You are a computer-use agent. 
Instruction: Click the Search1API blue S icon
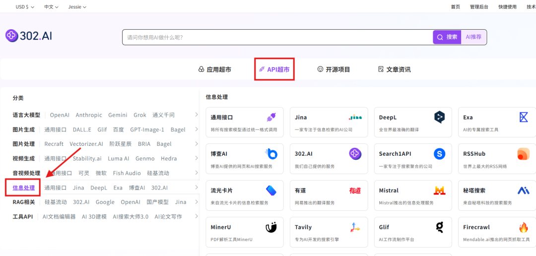coord(439,154)
